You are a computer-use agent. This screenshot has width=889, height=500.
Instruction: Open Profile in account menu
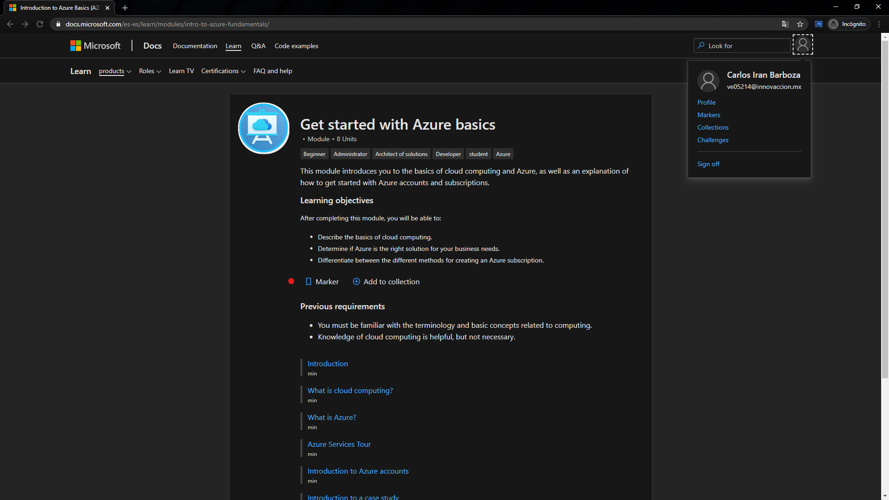pyautogui.click(x=706, y=102)
